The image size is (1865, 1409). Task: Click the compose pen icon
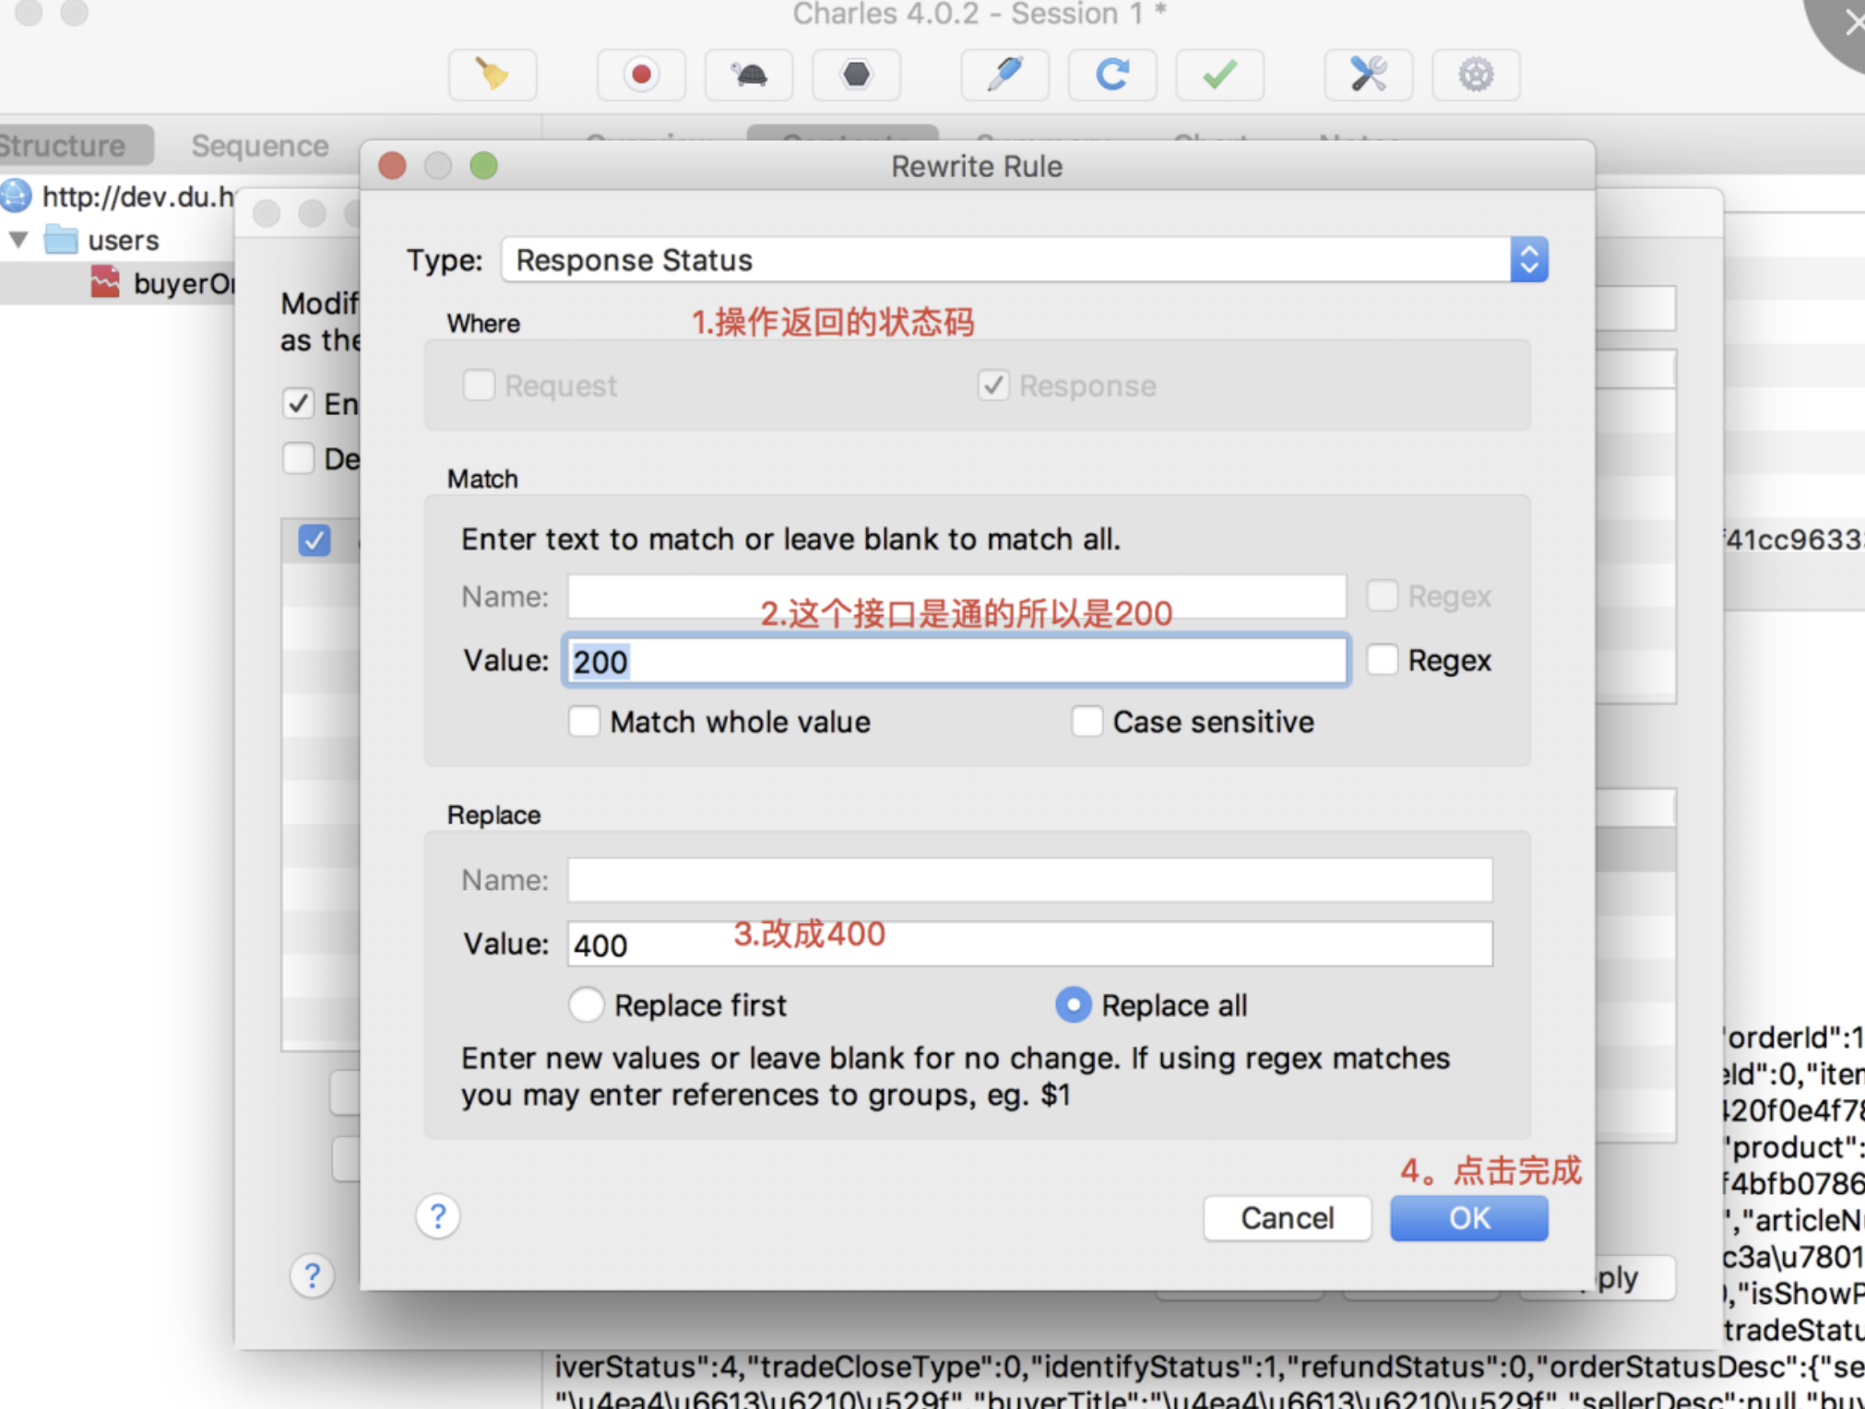pos(1004,75)
